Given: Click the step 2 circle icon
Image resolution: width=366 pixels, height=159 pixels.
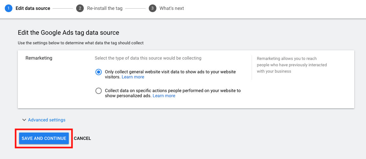Looking at the screenshot, I should click(80, 8).
